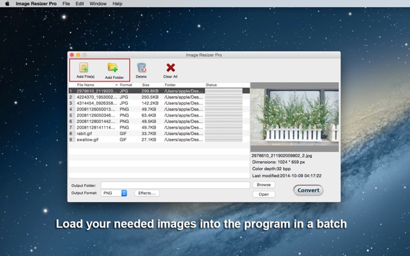Screen dimensions: 410x256
Task: Open the Edit menu
Action: [x=80, y=4]
